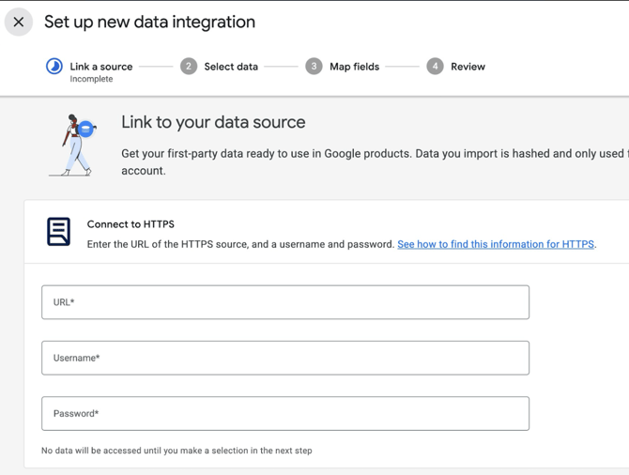Open the 'Review' step
Screen dimensions: 629x475
click(x=468, y=67)
